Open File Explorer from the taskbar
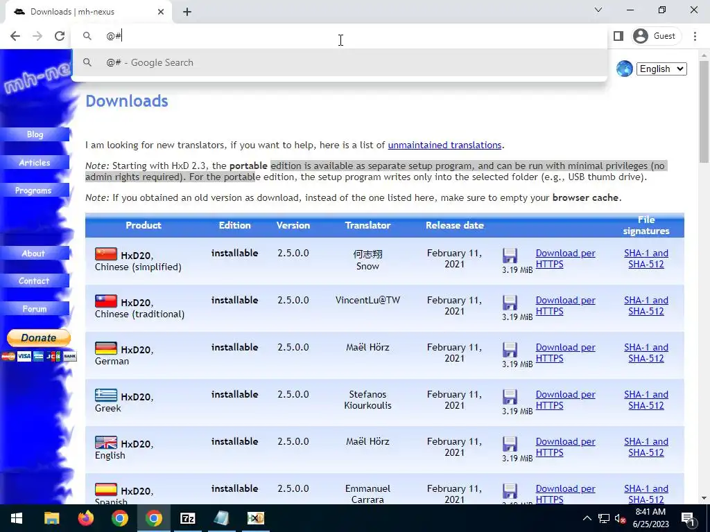Image resolution: width=710 pixels, height=532 pixels. point(51,518)
